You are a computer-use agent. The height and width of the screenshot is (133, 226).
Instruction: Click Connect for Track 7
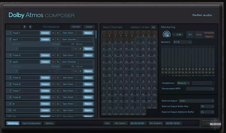coord(45,91)
